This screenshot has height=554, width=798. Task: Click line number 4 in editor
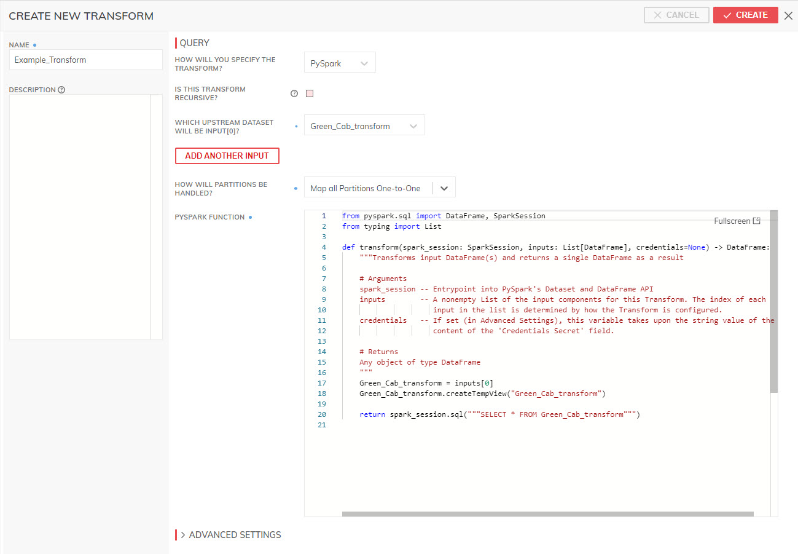click(324, 247)
